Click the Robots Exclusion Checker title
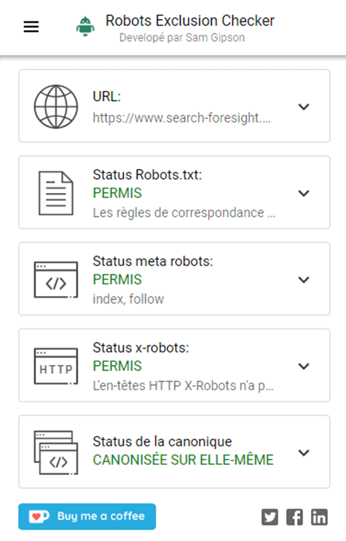Viewport: 346px width, 541px height. 190,21
